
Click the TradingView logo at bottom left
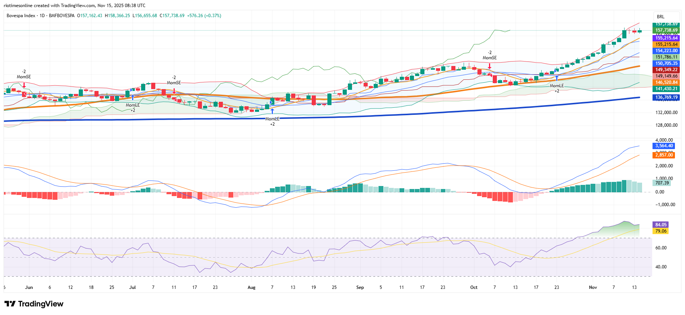[x=34, y=304]
